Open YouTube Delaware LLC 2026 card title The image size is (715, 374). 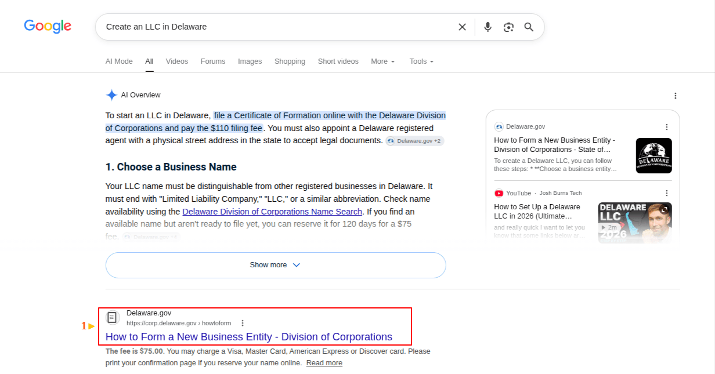[537, 211]
